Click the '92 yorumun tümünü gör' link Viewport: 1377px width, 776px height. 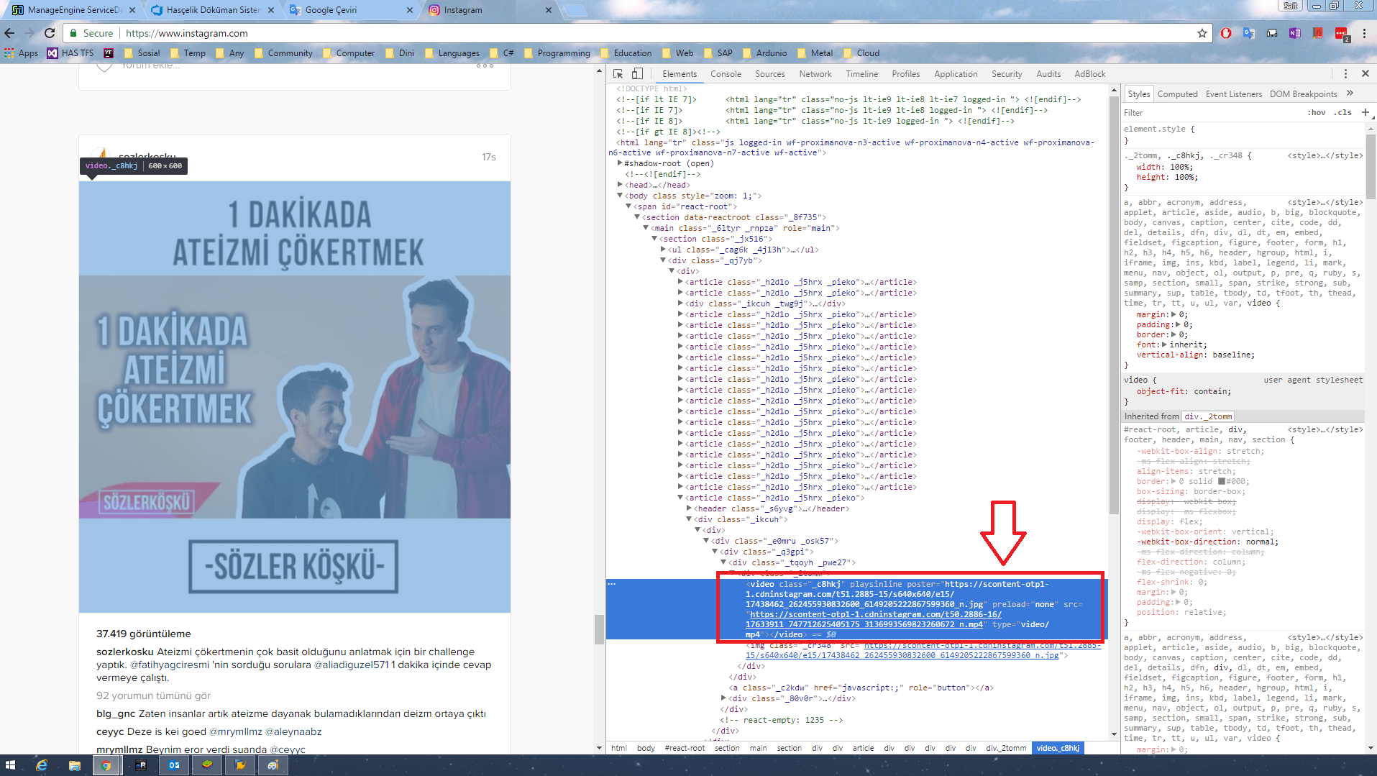(x=153, y=695)
